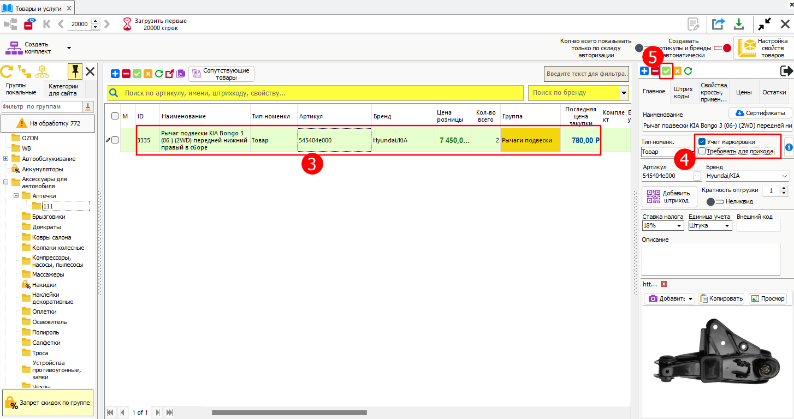Viewport: 794px width, 419px height.
Task: Click green download arrow in top toolbar
Action: coord(738,24)
